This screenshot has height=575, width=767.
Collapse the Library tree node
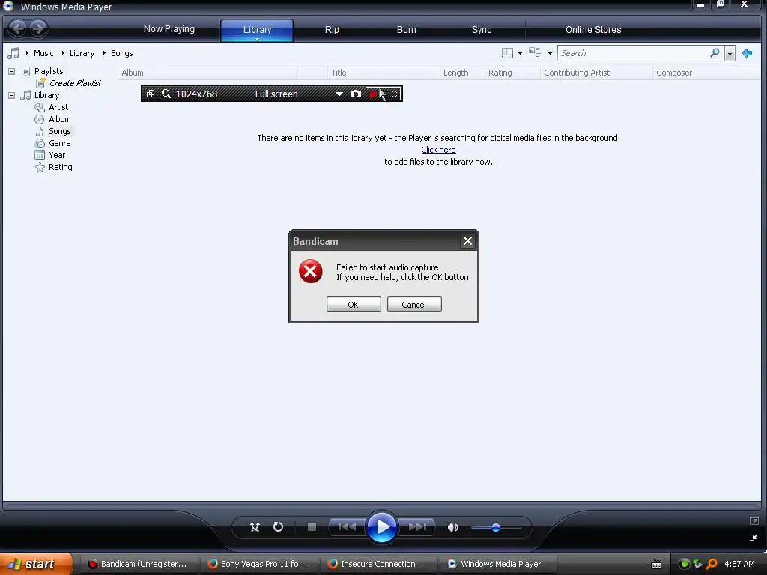pos(11,95)
